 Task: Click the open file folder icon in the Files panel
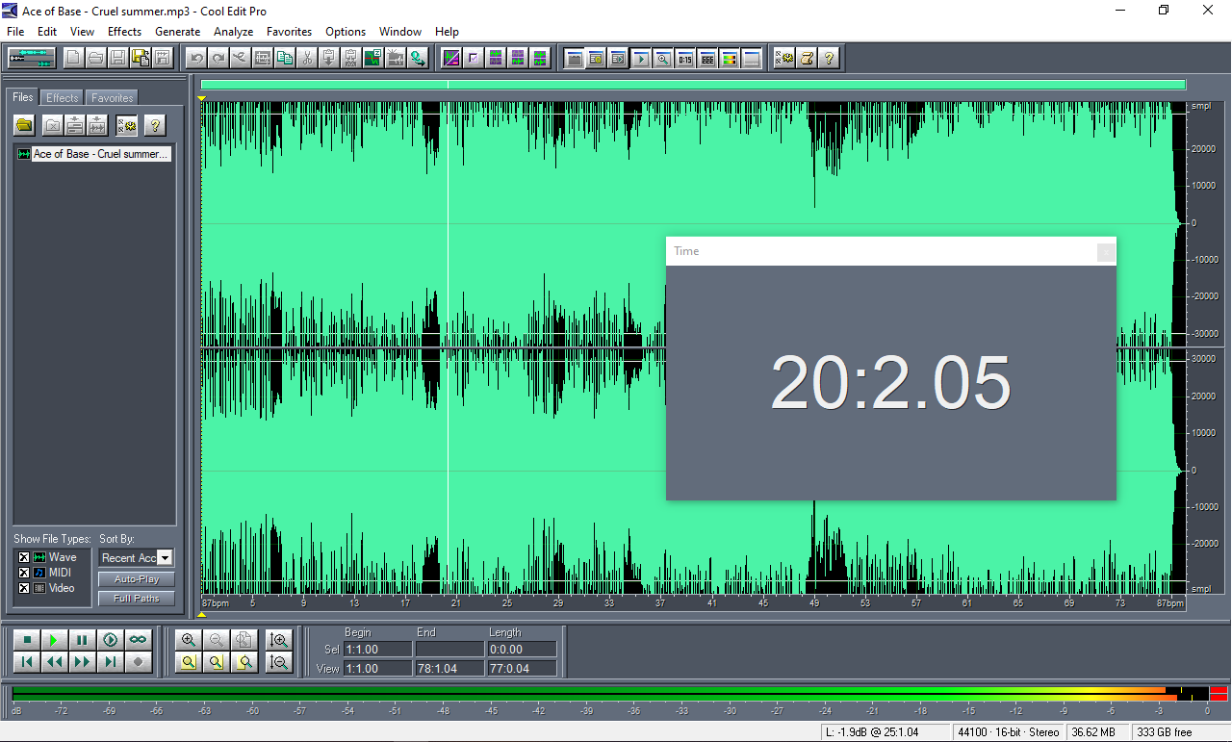[24, 125]
